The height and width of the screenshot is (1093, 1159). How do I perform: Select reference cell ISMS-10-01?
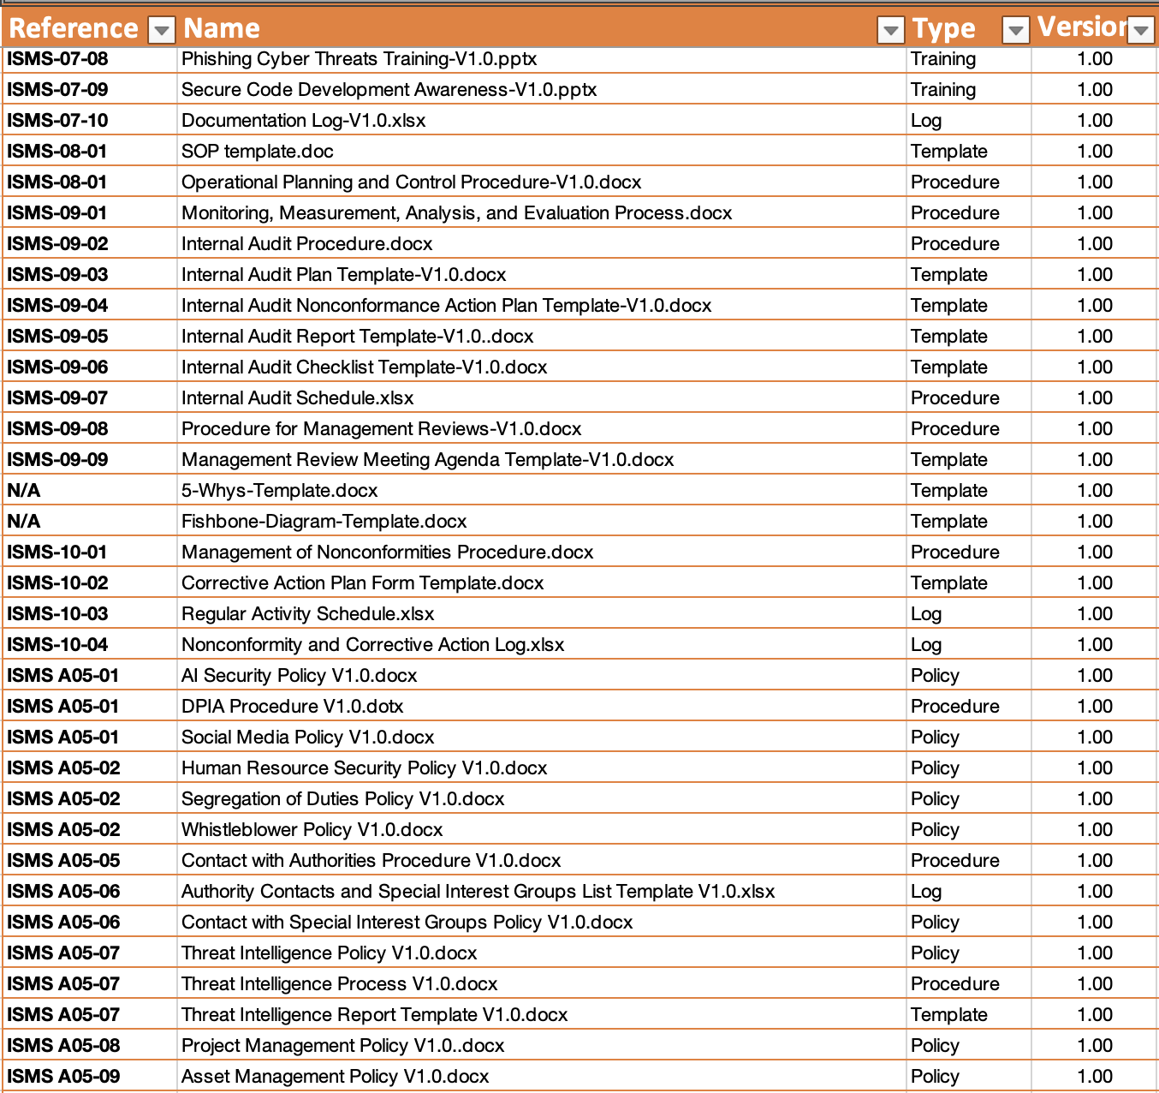[x=89, y=552]
